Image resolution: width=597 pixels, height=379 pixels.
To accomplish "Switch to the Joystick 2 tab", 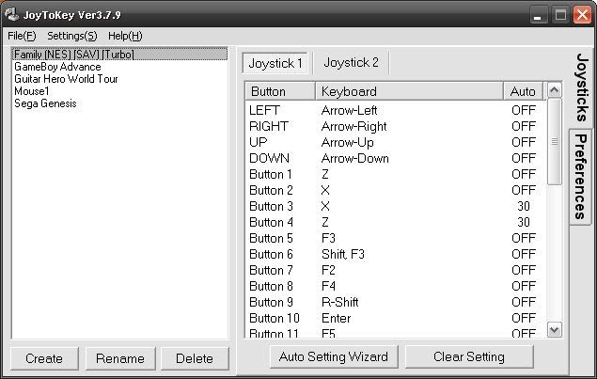I will 351,62.
